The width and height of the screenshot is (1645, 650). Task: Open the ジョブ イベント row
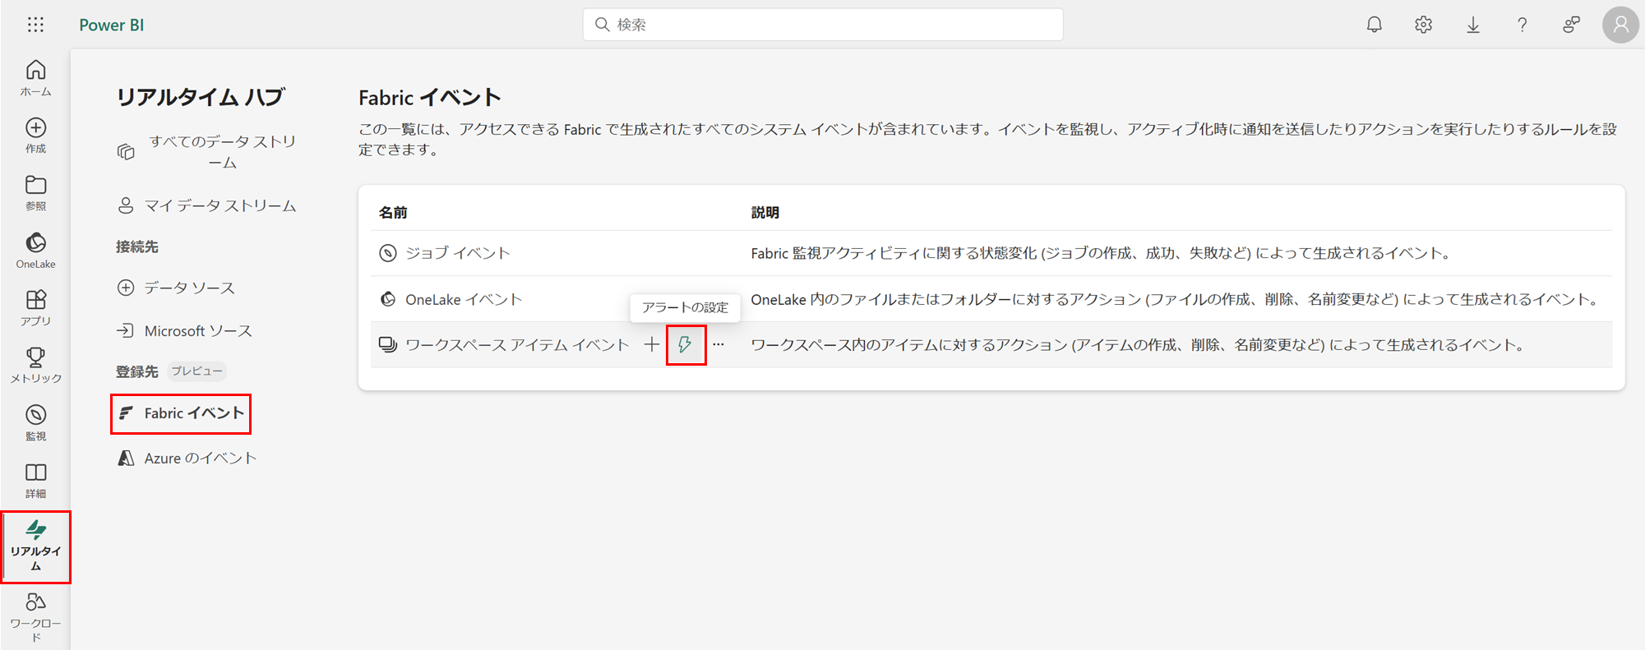click(x=991, y=253)
